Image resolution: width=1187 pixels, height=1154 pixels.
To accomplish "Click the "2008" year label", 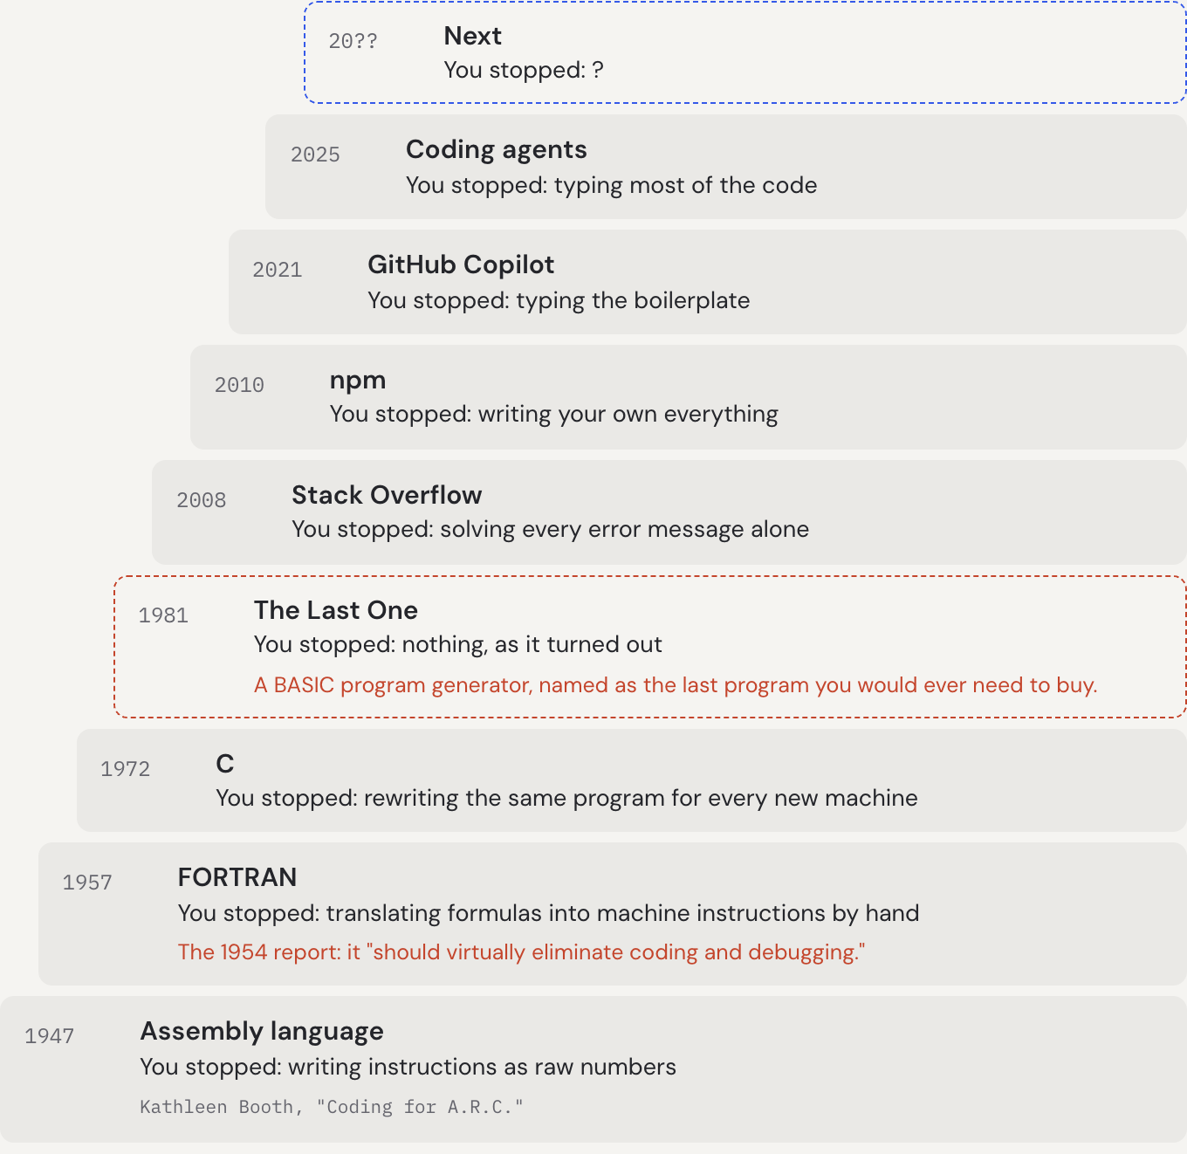I will tap(202, 500).
